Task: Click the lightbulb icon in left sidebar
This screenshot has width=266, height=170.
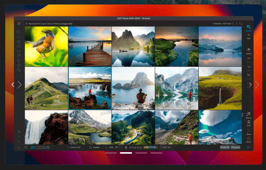Action: (x=19, y=60)
